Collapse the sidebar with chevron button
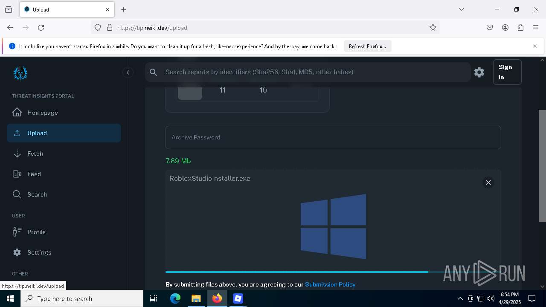Image resolution: width=546 pixels, height=307 pixels. 128,72
